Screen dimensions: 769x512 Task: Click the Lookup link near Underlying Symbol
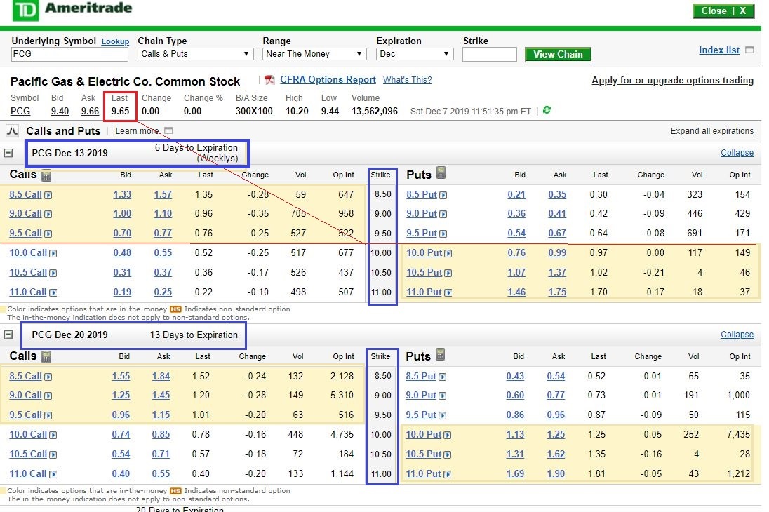(x=115, y=42)
